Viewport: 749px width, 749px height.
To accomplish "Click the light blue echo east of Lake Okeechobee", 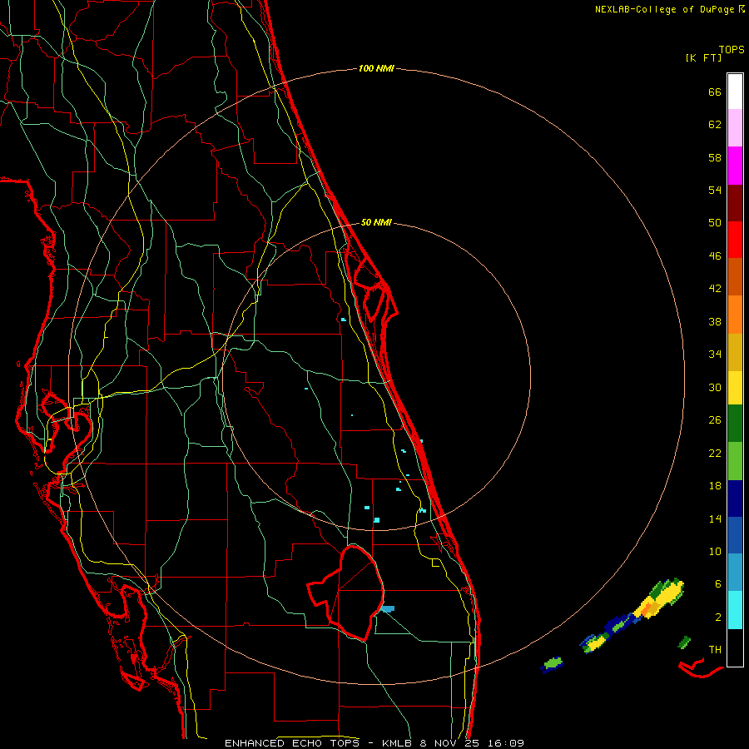I will click(x=387, y=609).
